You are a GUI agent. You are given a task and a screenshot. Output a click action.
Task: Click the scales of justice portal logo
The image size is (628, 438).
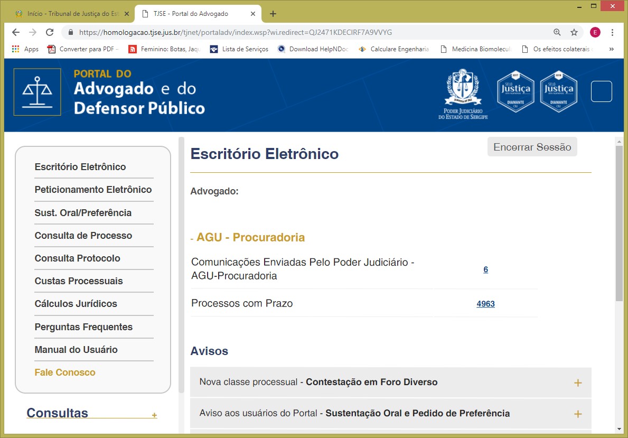point(37,92)
